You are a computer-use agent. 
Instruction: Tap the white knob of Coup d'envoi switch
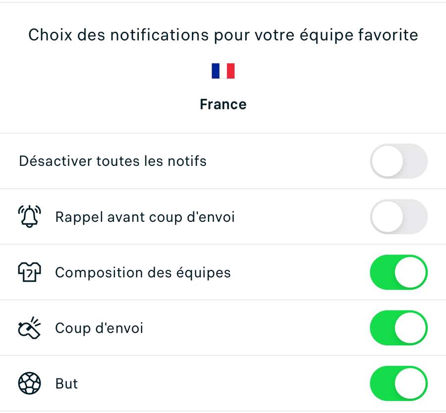411,328
